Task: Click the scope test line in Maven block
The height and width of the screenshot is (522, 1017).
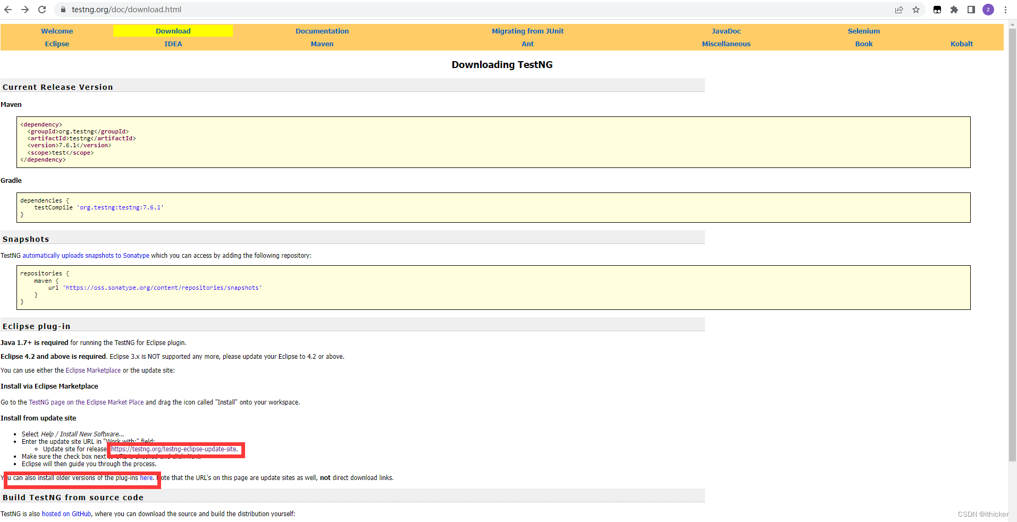Action: click(61, 153)
